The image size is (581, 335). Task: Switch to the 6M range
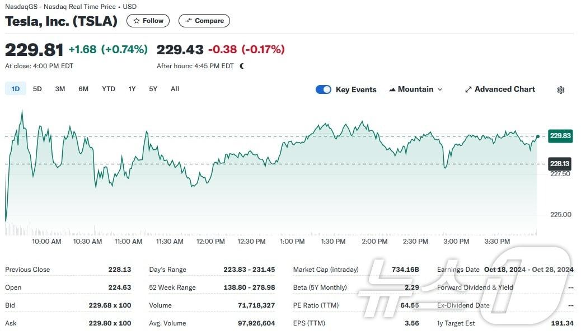(83, 89)
